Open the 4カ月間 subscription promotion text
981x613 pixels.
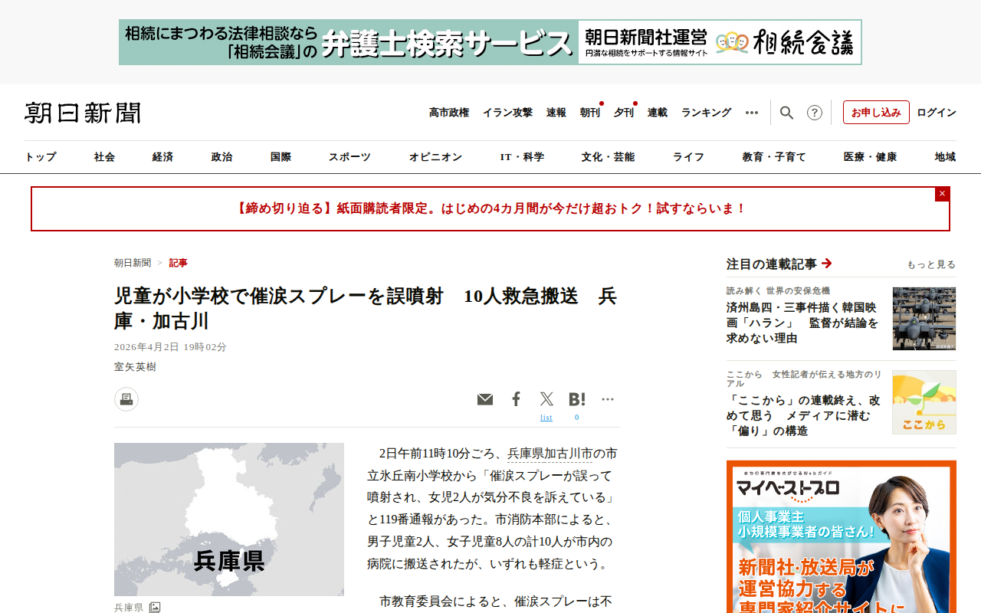(x=490, y=208)
